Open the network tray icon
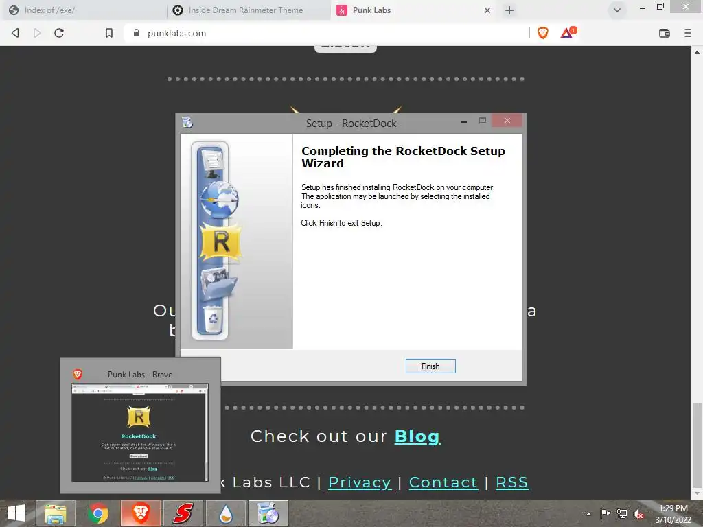 [622, 513]
